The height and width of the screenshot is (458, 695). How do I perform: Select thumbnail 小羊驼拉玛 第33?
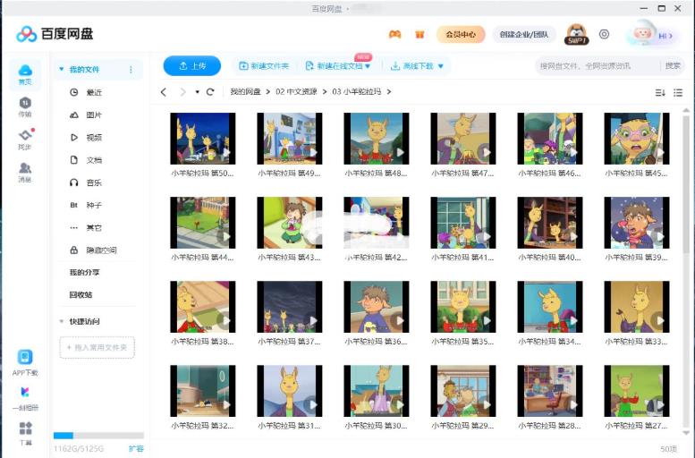(x=637, y=307)
